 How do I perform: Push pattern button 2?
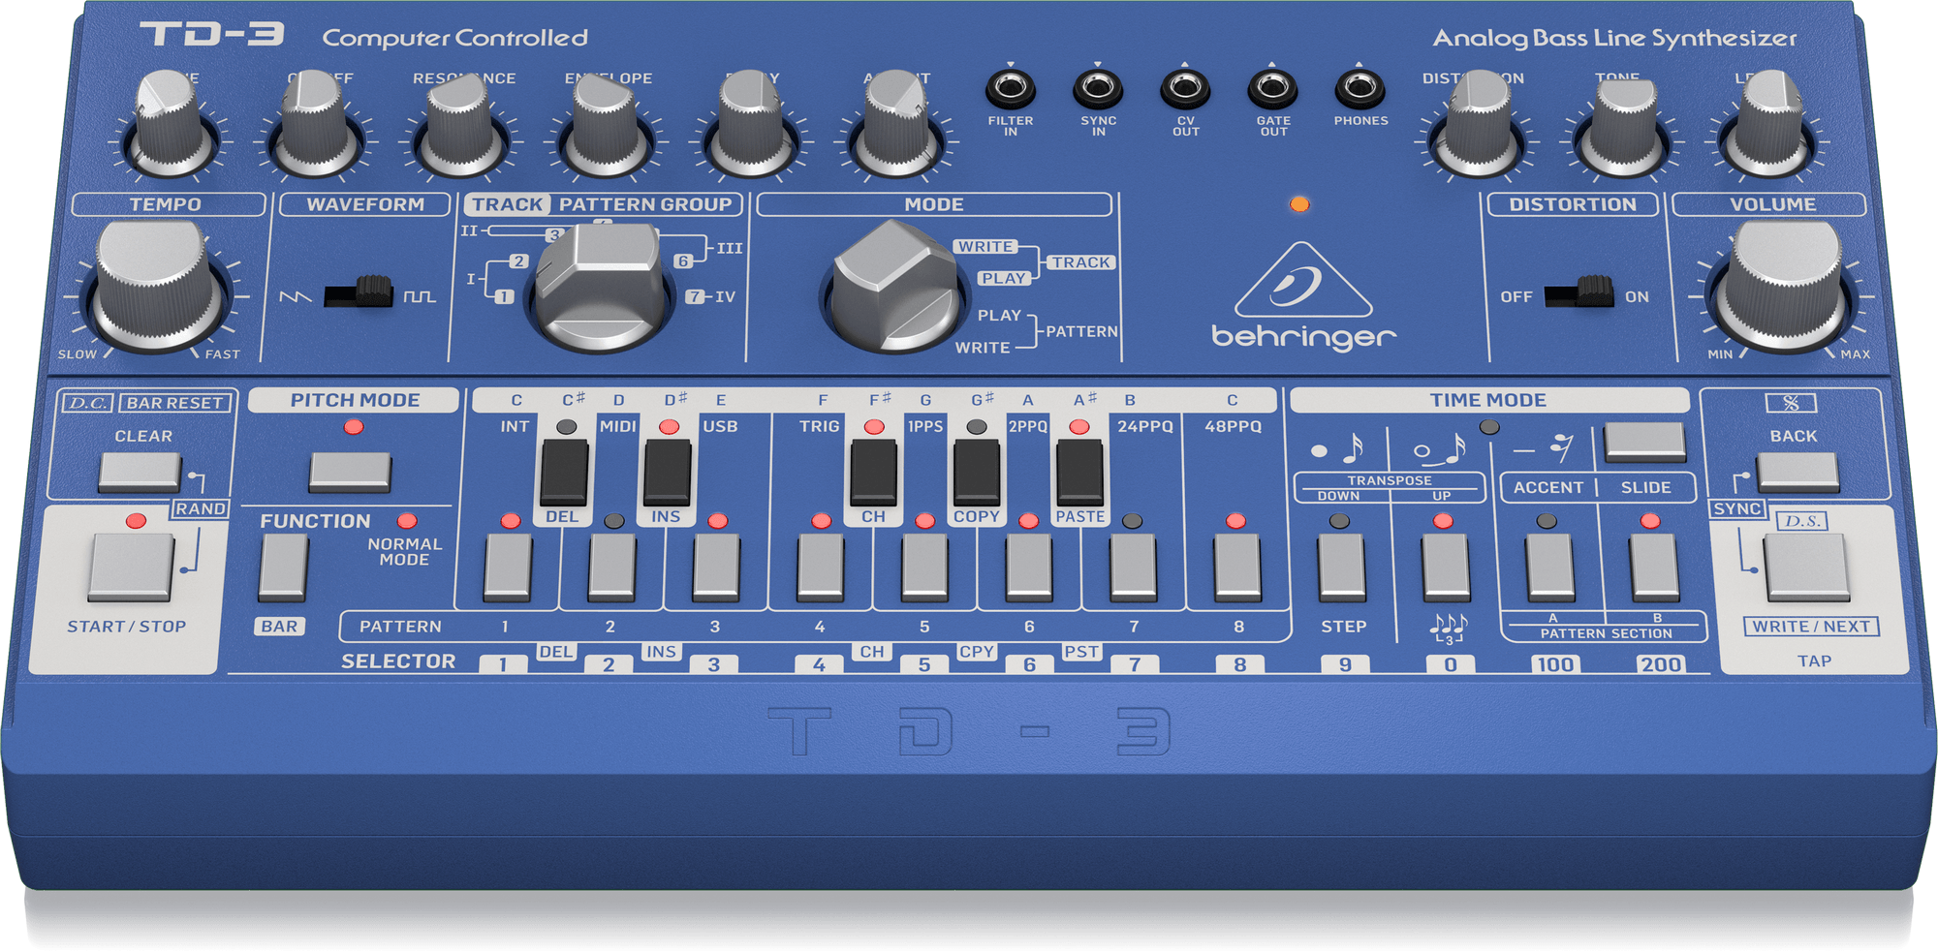pyautogui.click(x=612, y=568)
